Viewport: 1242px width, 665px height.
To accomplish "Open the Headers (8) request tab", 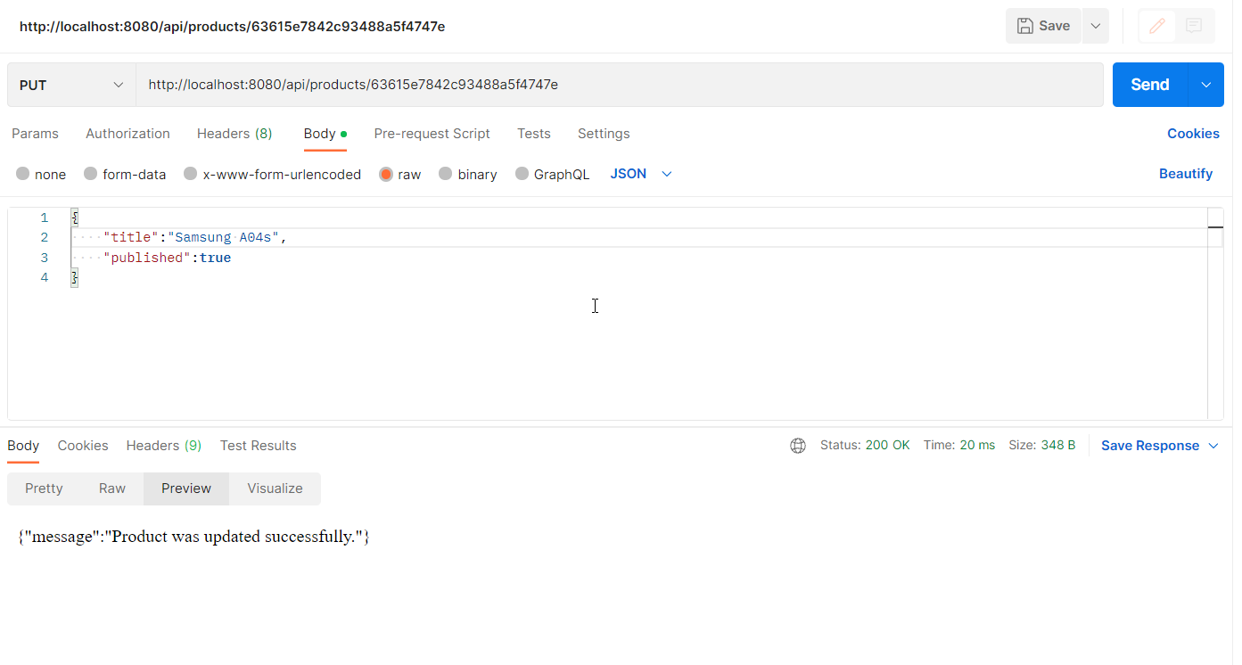I will (234, 134).
